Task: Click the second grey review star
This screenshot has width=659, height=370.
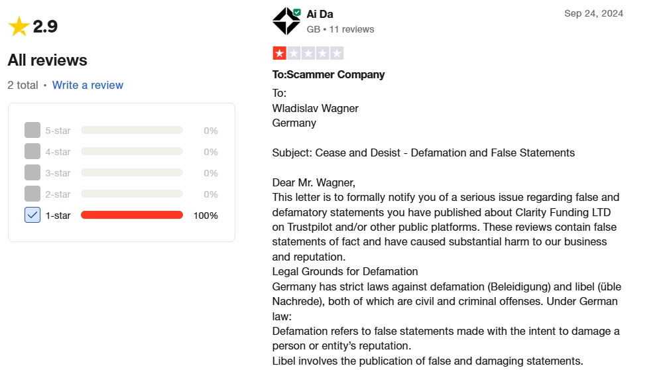Action: (294, 54)
